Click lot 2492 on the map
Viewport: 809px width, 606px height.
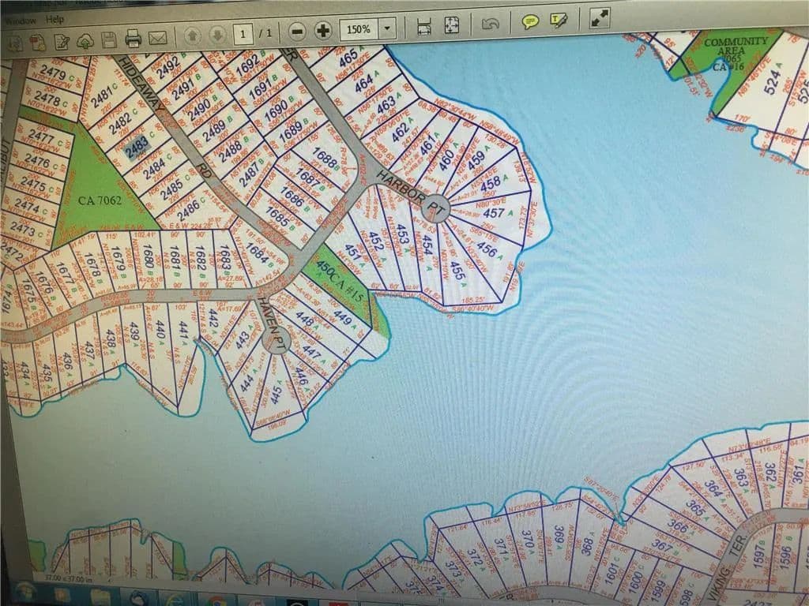(168, 69)
